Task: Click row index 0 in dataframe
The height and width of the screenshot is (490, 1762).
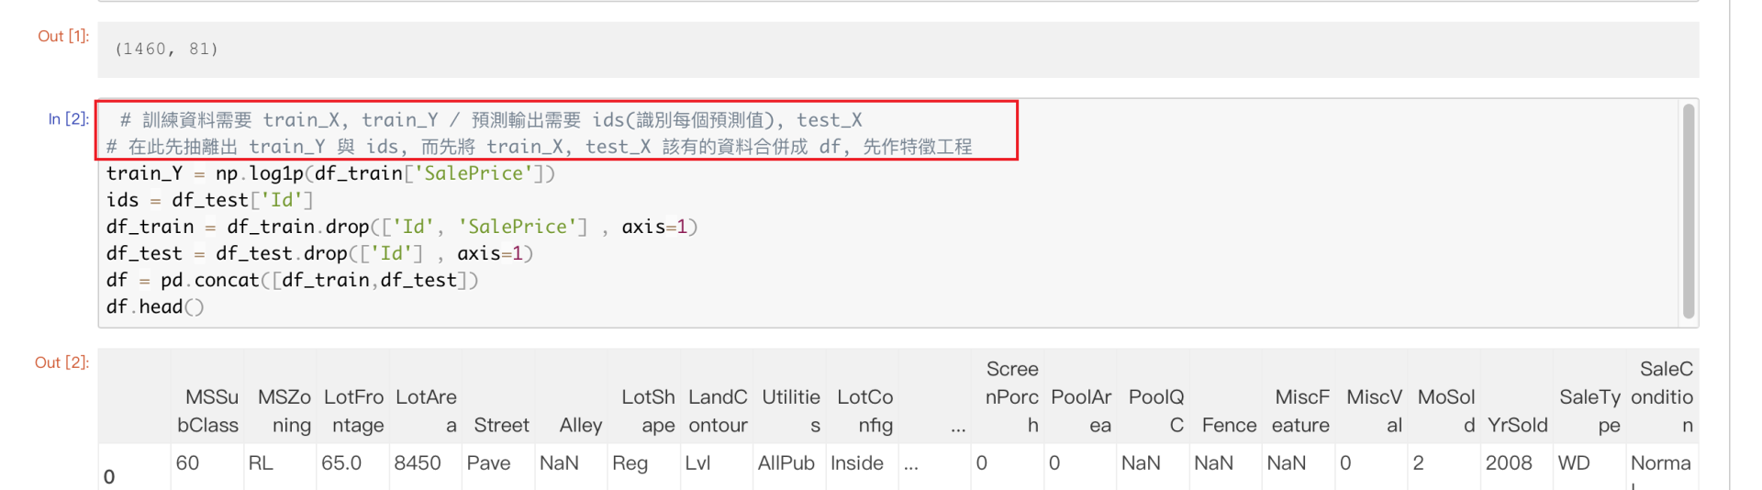Action: (109, 476)
